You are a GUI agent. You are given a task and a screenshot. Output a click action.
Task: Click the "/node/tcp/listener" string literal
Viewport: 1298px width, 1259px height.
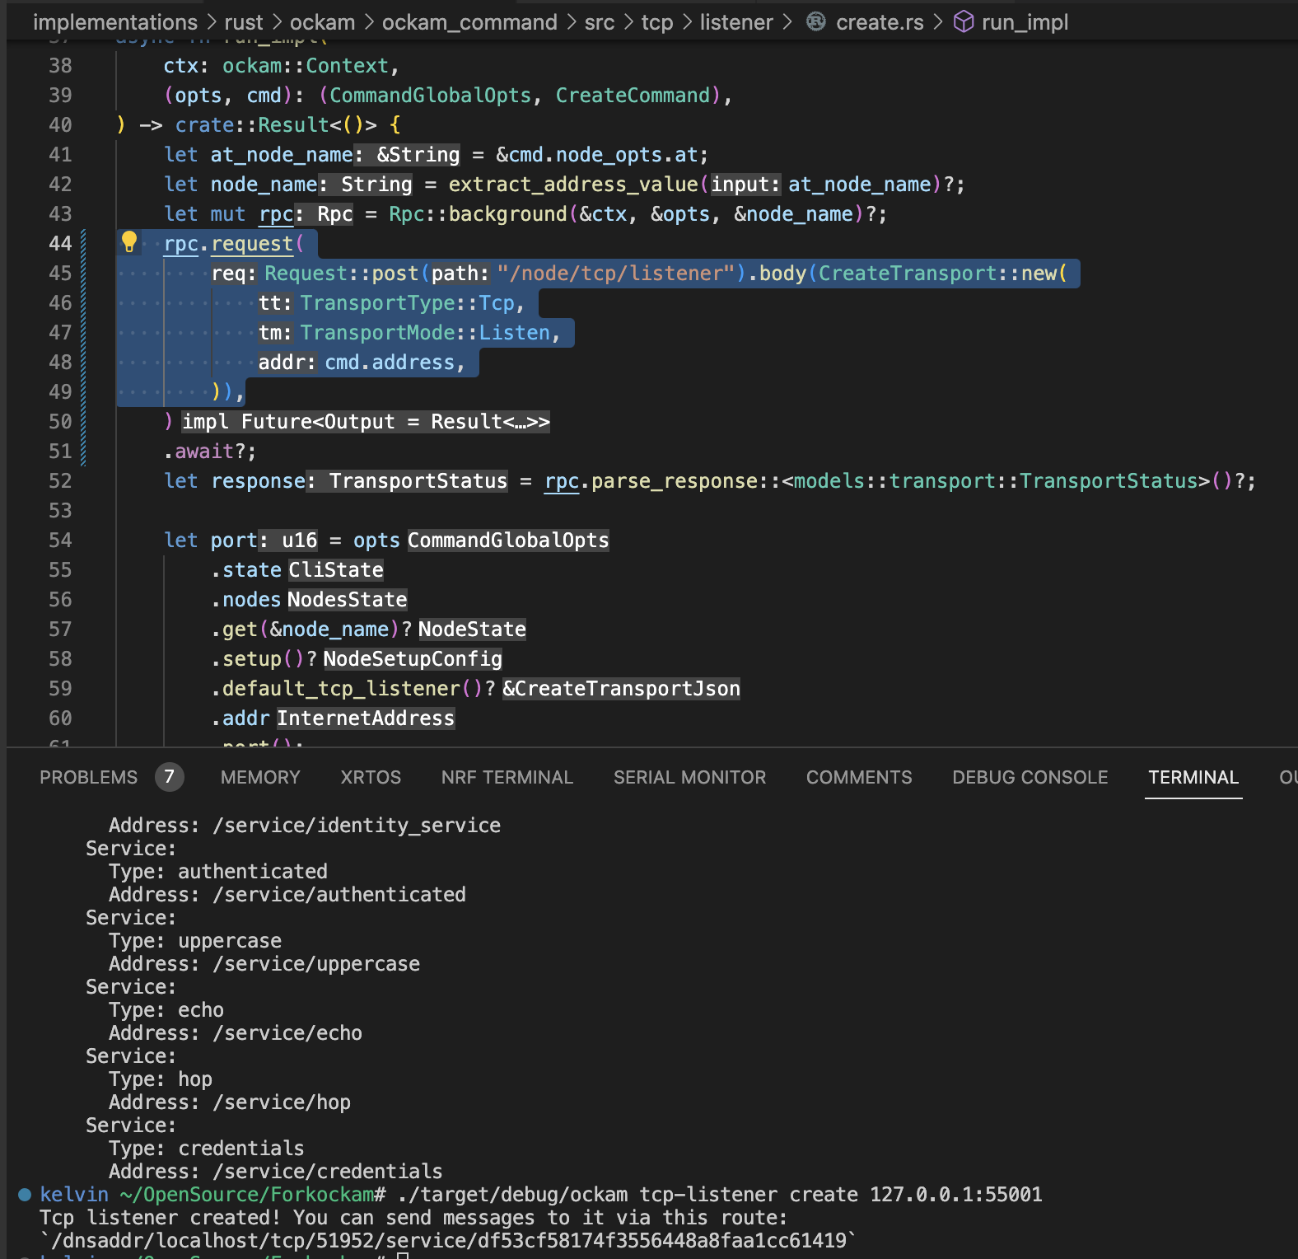click(x=616, y=273)
